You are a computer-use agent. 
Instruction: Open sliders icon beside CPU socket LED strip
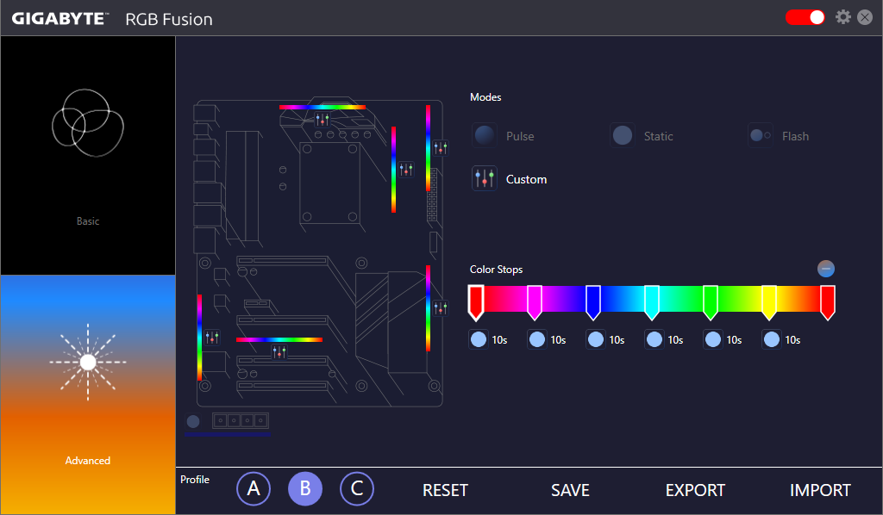click(406, 169)
